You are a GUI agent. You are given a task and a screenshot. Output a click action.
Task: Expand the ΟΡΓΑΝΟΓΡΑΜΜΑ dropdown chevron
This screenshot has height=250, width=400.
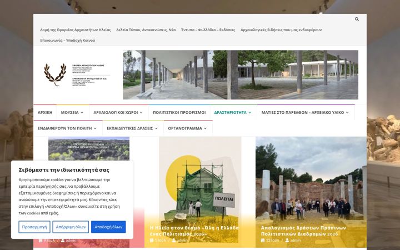click(206, 128)
